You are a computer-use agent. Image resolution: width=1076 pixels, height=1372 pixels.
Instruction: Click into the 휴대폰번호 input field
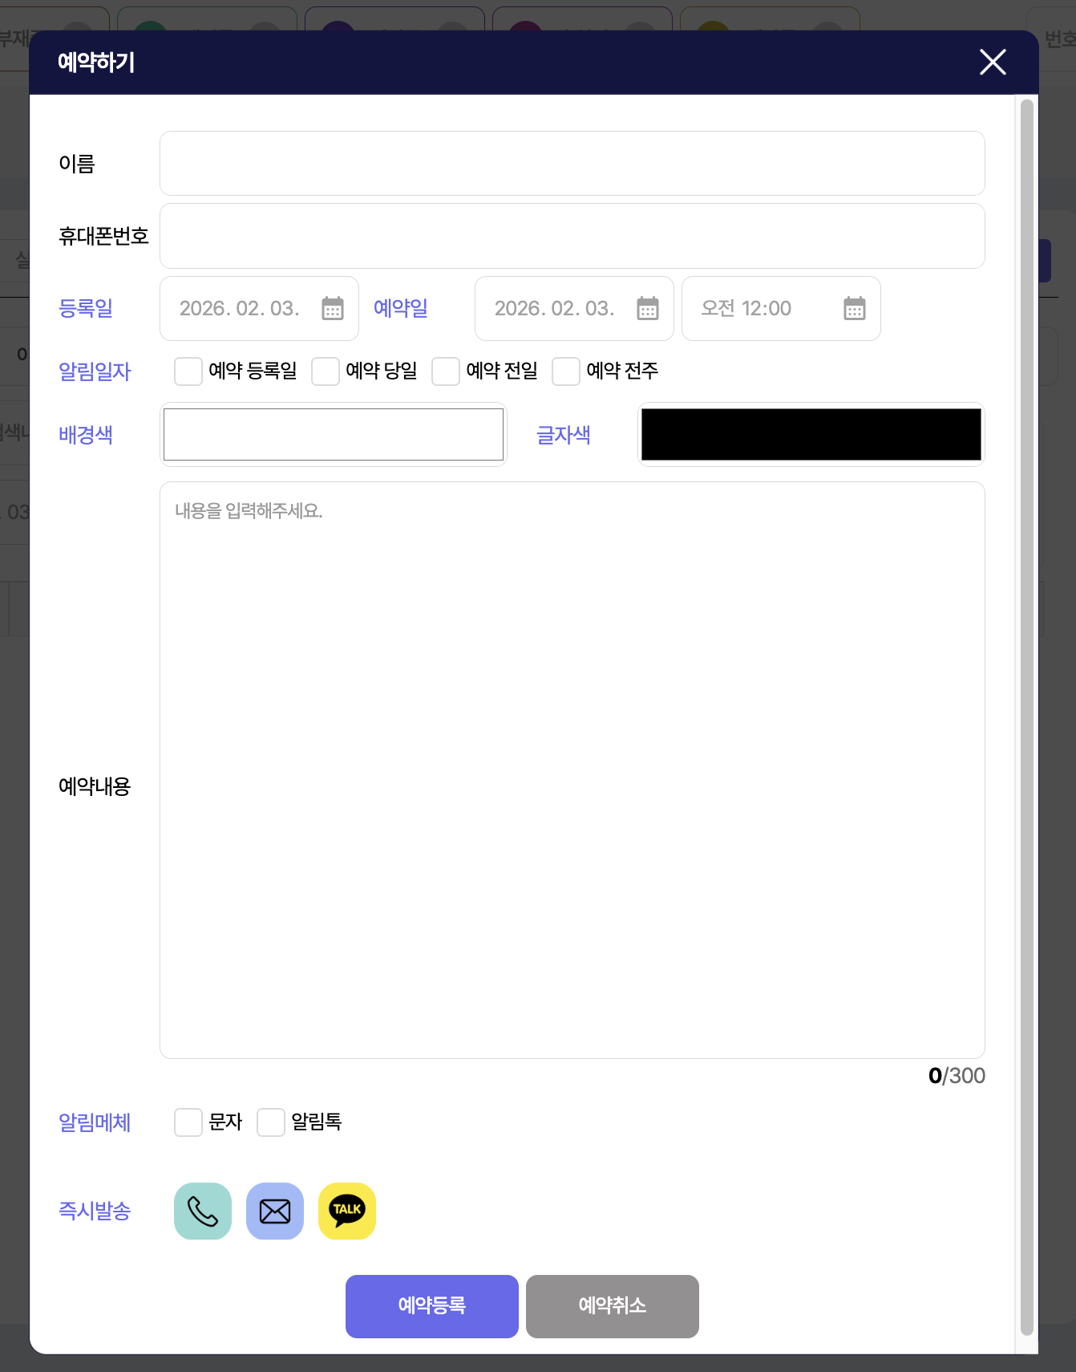tap(572, 236)
